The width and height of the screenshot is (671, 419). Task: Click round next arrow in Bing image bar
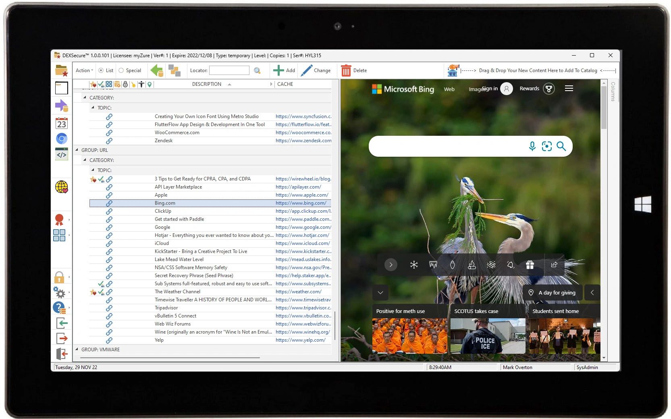click(391, 265)
